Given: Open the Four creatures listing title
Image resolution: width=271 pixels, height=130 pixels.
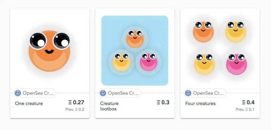Looking at the screenshot, I should click(x=200, y=104).
